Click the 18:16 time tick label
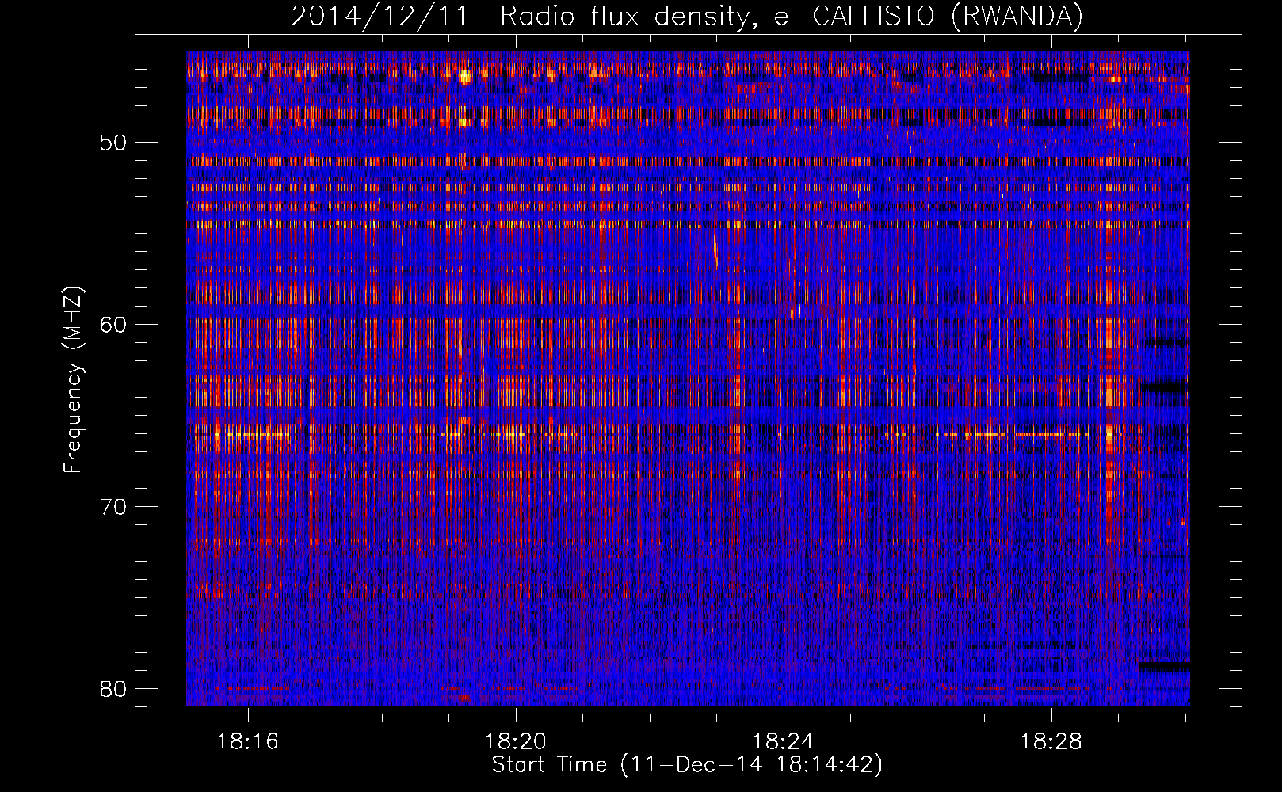This screenshot has width=1282, height=792. point(249,742)
